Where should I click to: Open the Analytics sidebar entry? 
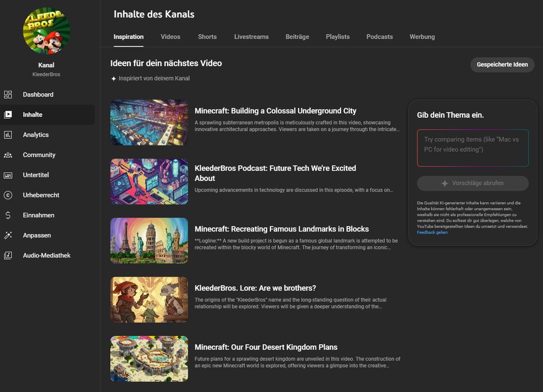coord(47,135)
